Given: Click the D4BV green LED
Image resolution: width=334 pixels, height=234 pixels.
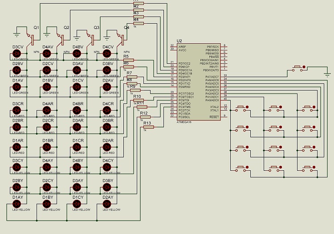Looking at the screenshot, I should pos(77,53).
